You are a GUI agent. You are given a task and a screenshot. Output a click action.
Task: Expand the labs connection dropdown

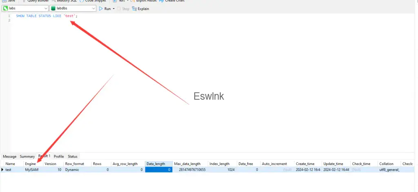coord(45,9)
